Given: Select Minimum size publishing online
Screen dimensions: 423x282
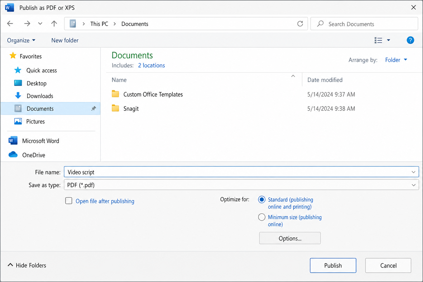Looking at the screenshot, I should (x=262, y=217).
